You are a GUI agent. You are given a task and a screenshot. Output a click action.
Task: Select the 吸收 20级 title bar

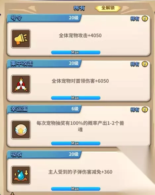pos(44,155)
